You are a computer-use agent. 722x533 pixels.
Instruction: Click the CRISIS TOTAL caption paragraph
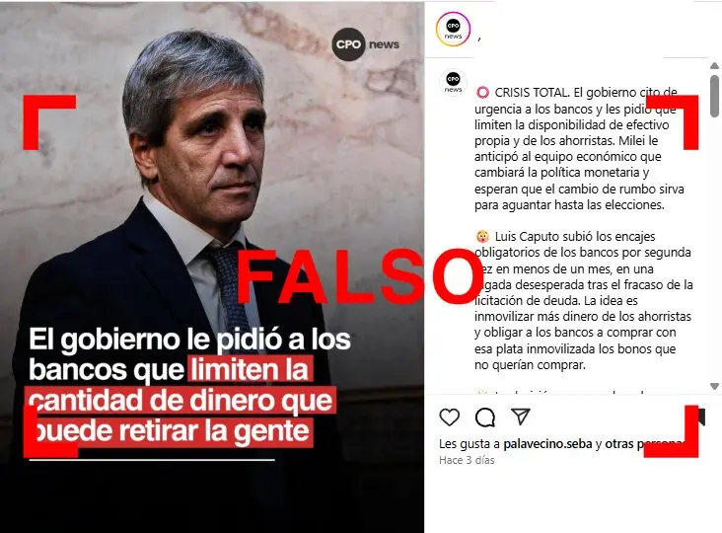pos(579,148)
